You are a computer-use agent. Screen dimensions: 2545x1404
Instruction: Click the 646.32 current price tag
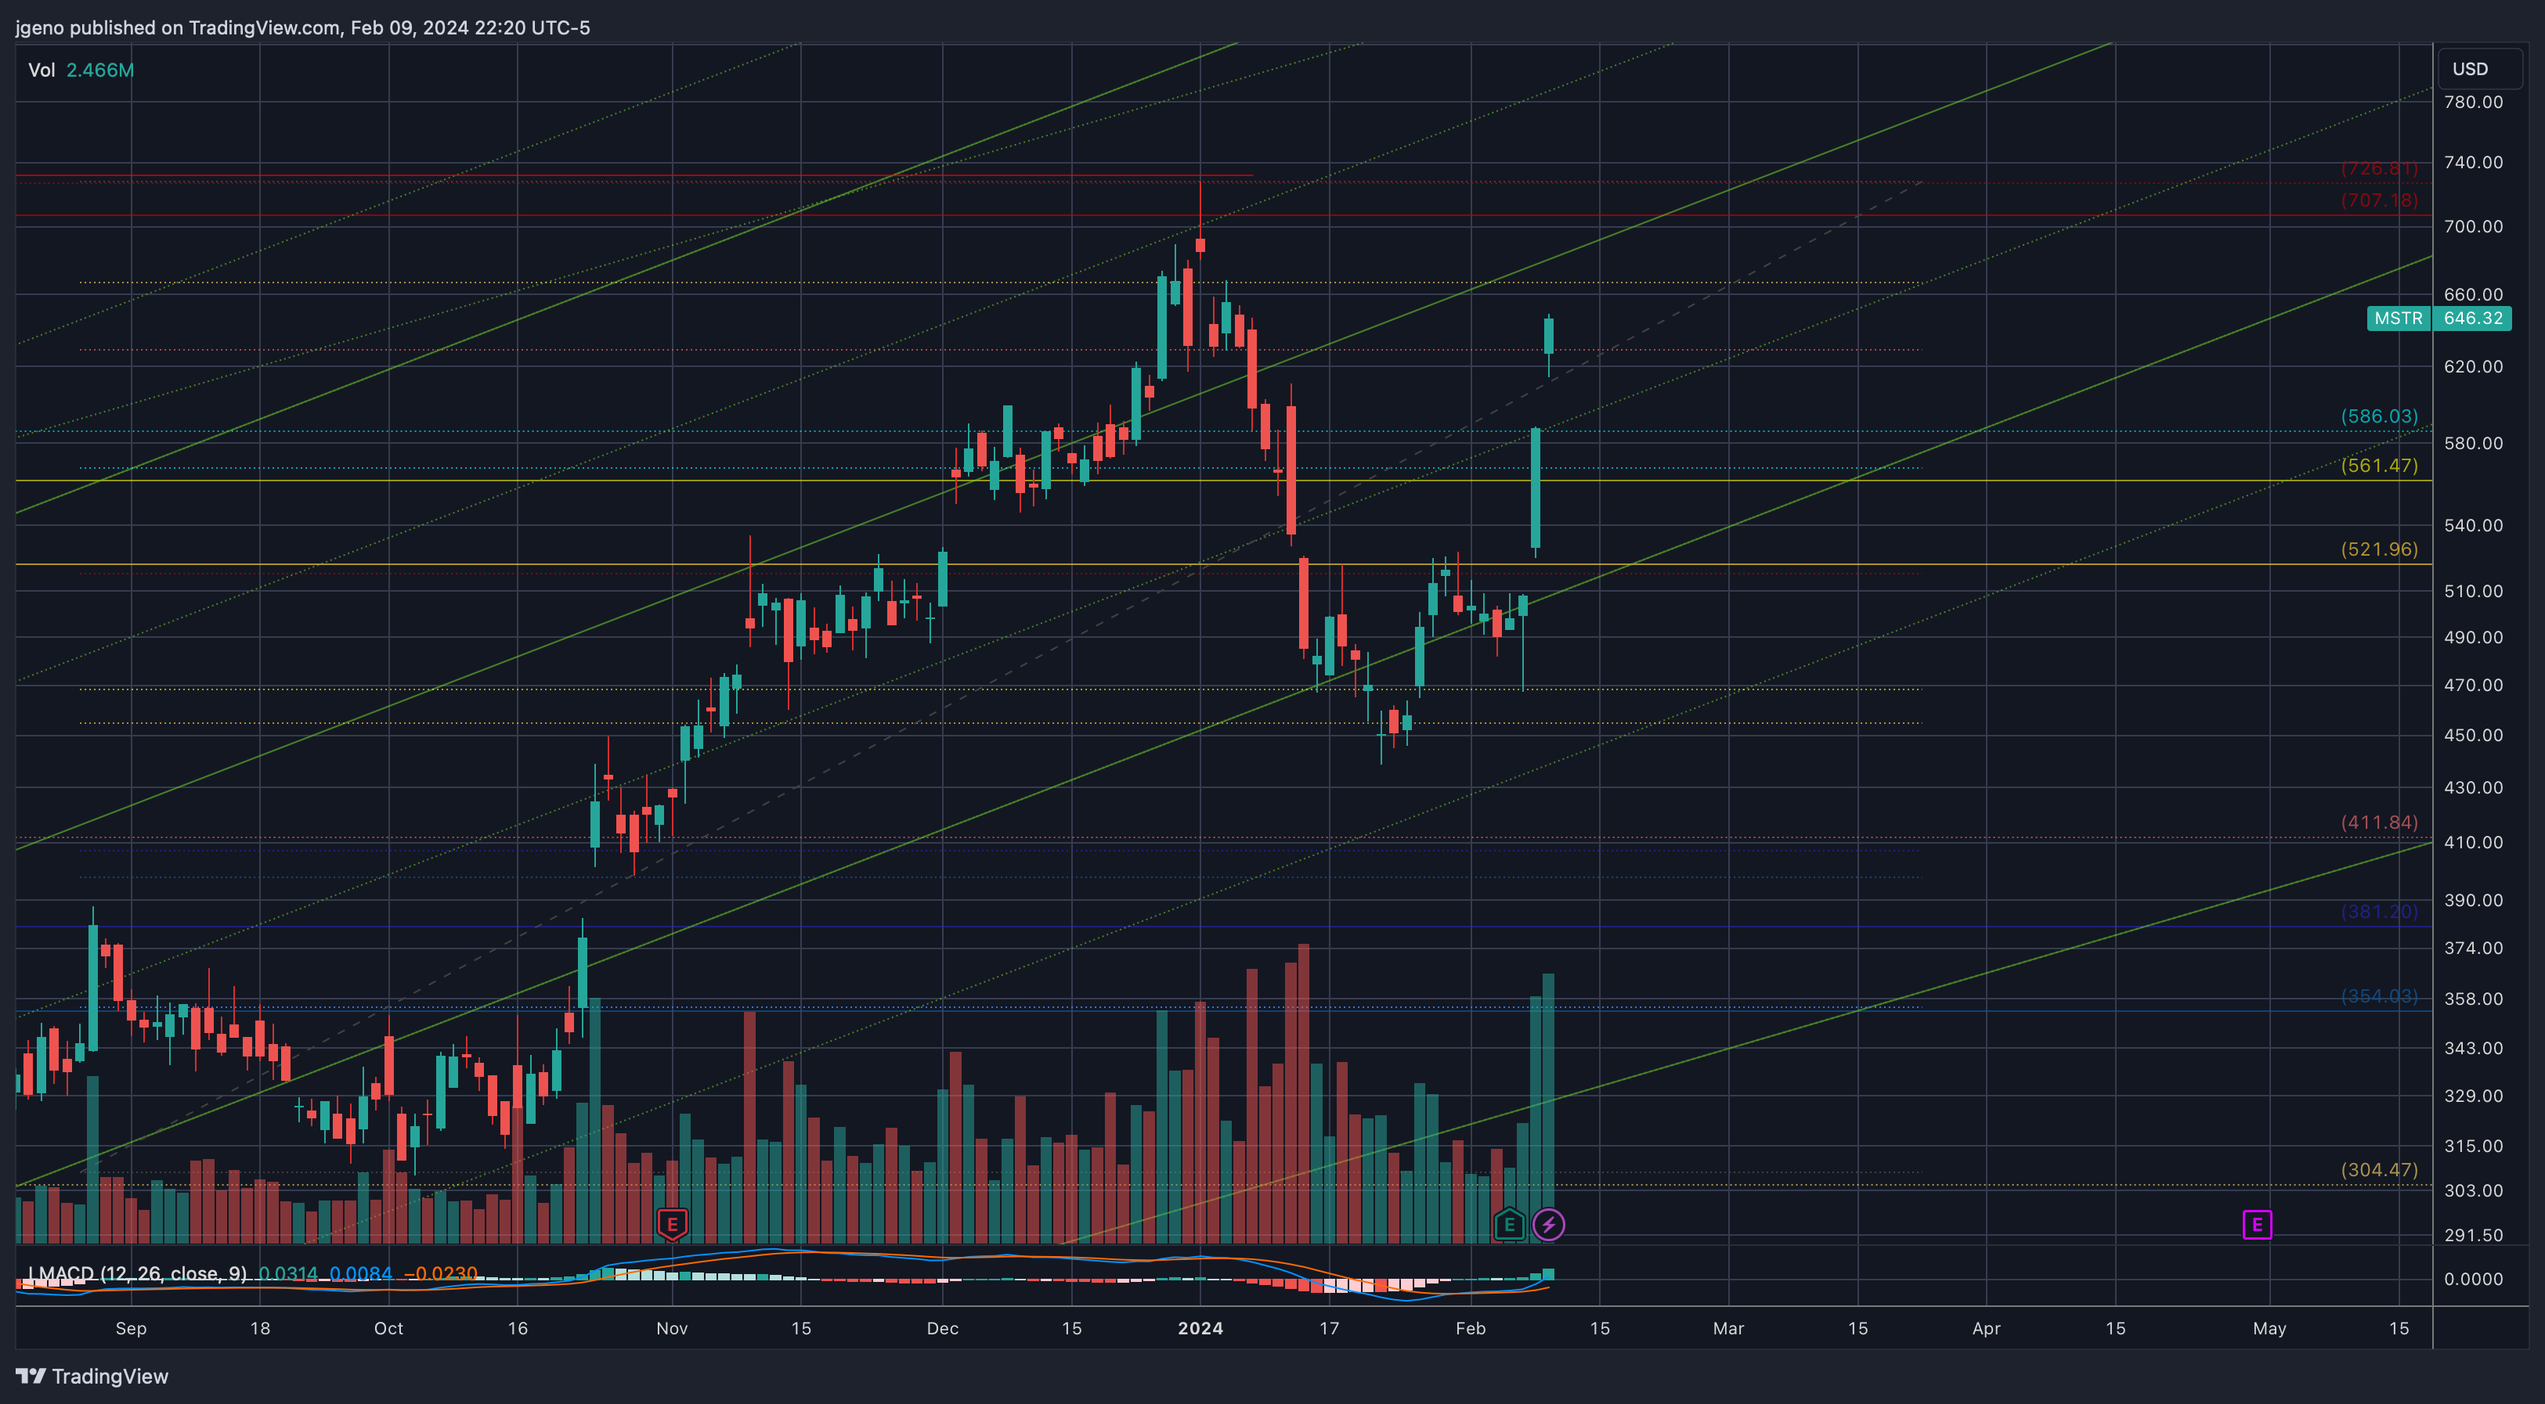pyautogui.click(x=2473, y=318)
